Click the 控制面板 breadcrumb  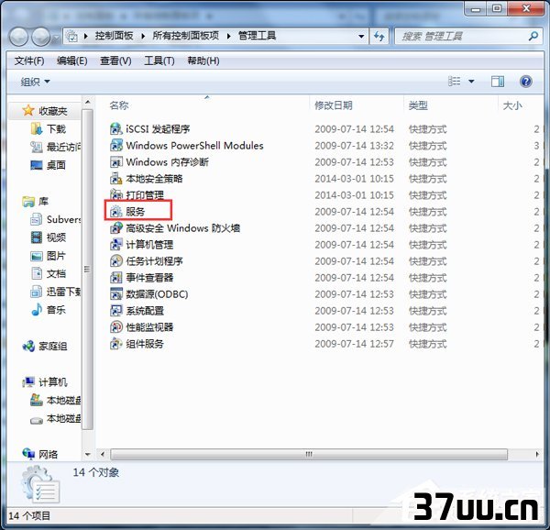[114, 36]
